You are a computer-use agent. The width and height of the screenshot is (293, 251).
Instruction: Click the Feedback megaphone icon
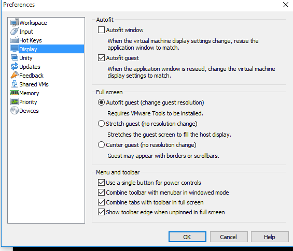pos(15,75)
